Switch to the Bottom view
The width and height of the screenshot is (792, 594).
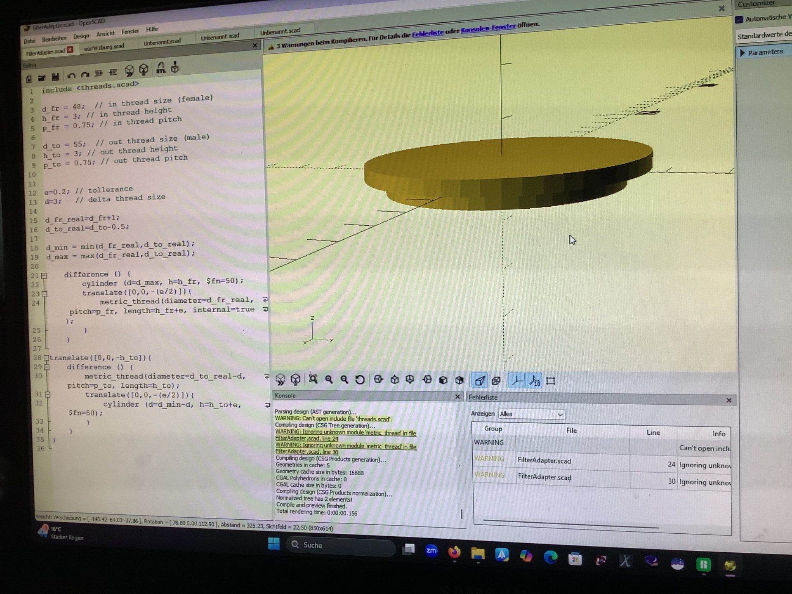(410, 379)
